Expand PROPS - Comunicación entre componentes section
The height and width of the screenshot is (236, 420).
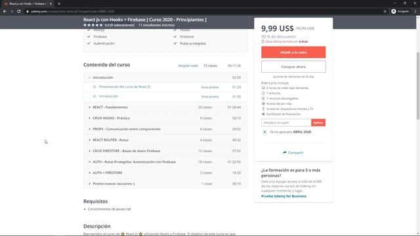coord(165,129)
